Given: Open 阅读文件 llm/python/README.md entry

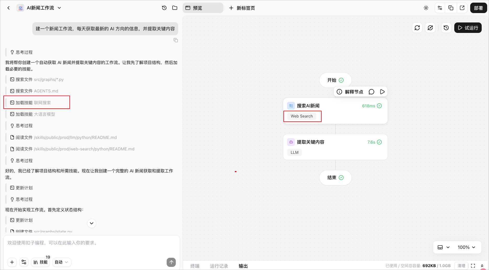Looking at the screenshot, I should click(63, 137).
